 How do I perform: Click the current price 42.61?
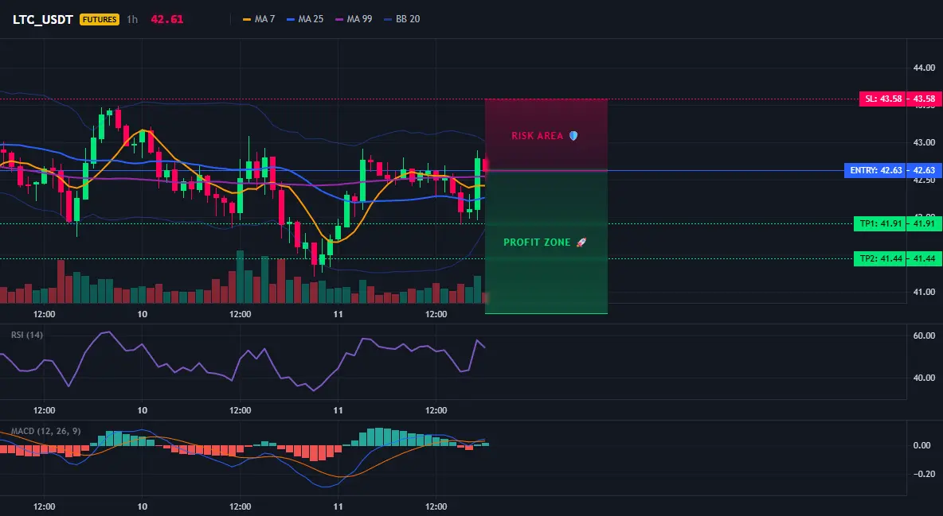tap(166, 19)
